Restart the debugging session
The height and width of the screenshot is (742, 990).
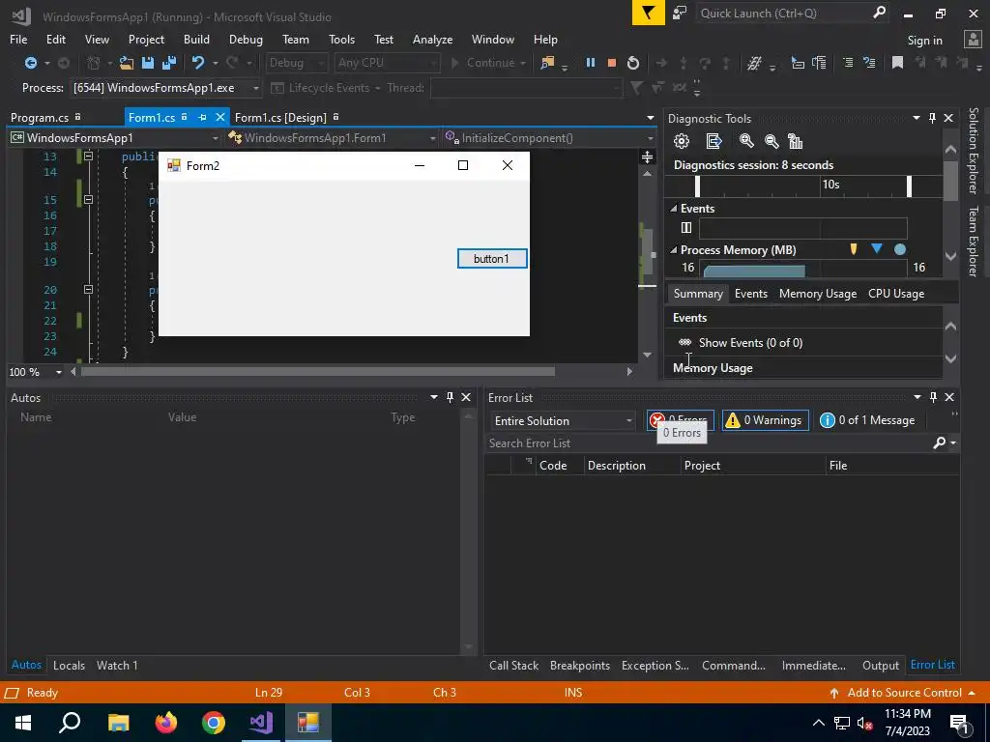click(x=632, y=63)
